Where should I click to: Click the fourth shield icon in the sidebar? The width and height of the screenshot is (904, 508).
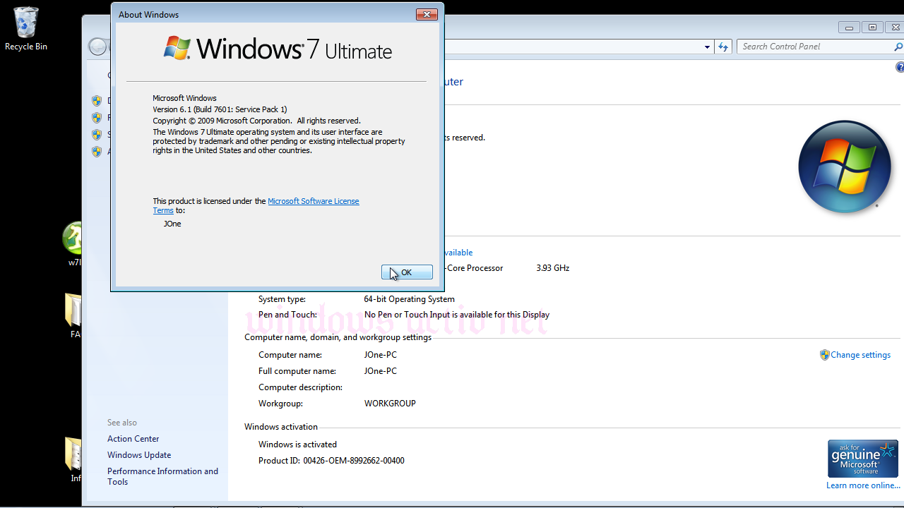[x=97, y=151]
